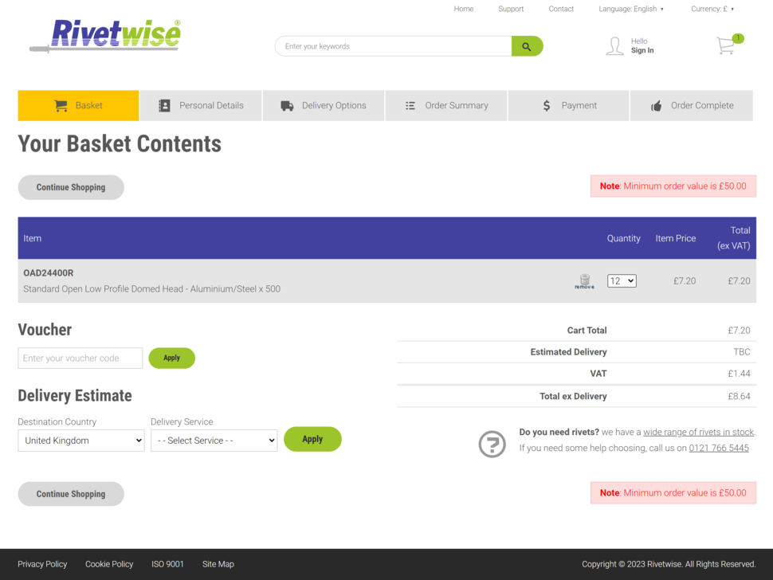Click the question mark help icon

pyautogui.click(x=492, y=444)
